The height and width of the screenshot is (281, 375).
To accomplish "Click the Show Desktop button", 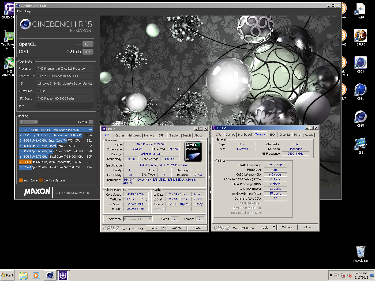I will 372,275.
